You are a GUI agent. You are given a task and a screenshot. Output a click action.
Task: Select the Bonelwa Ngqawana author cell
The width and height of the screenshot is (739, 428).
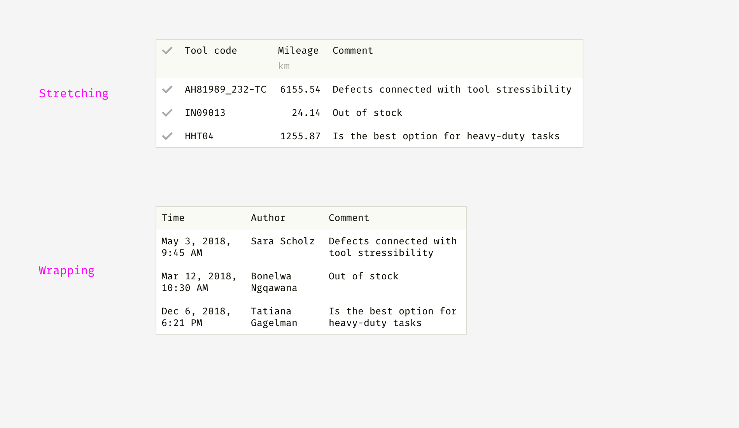tap(274, 282)
